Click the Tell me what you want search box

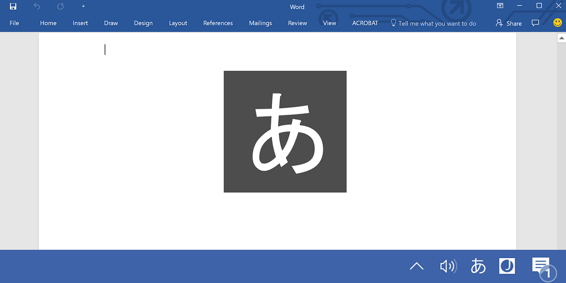[x=437, y=24]
